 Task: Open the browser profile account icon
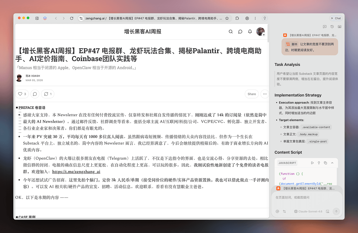click(247, 18)
